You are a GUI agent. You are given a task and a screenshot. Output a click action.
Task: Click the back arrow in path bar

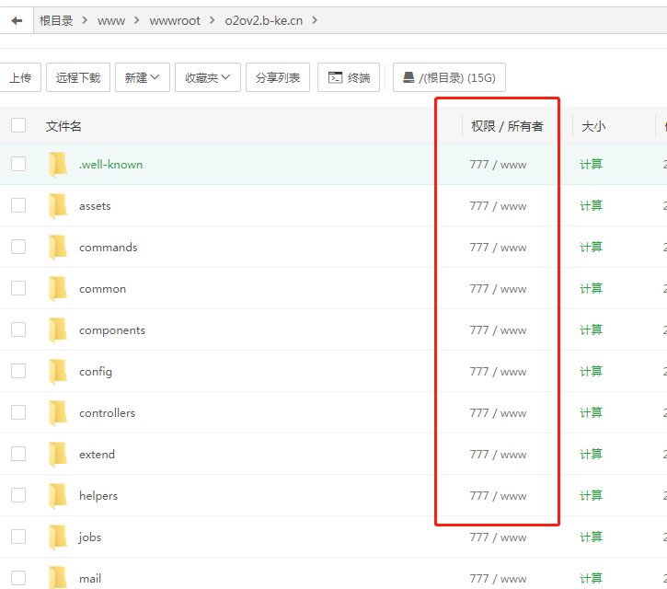tap(17, 20)
